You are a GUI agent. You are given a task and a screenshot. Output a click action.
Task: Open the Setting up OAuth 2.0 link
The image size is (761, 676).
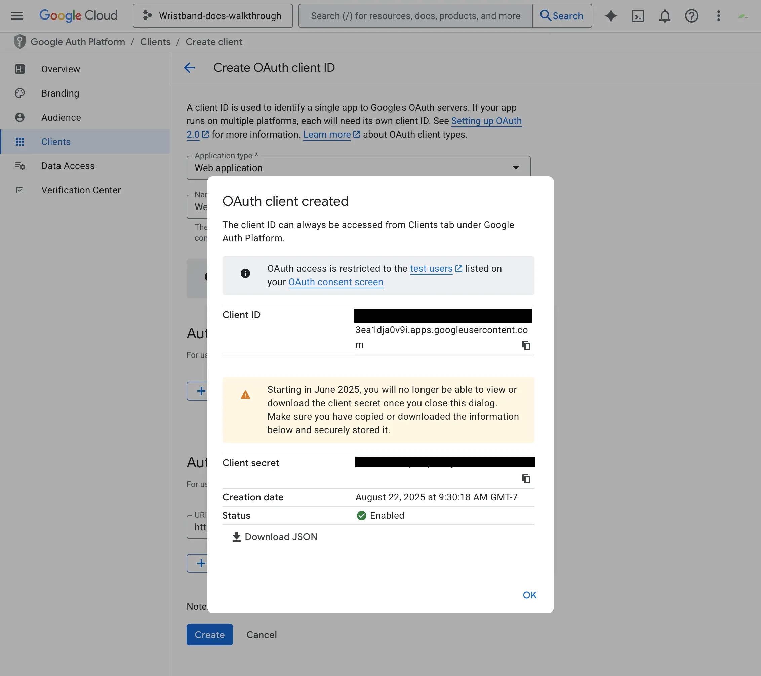486,121
